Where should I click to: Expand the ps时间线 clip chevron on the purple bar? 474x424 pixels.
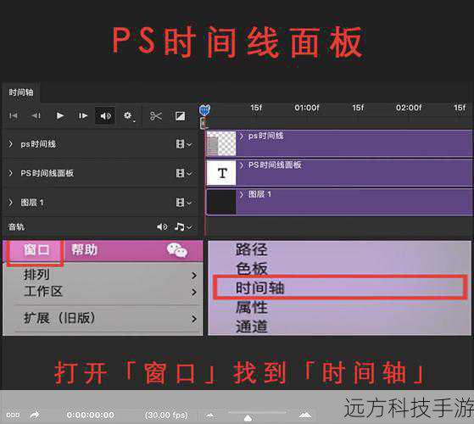tap(241, 136)
